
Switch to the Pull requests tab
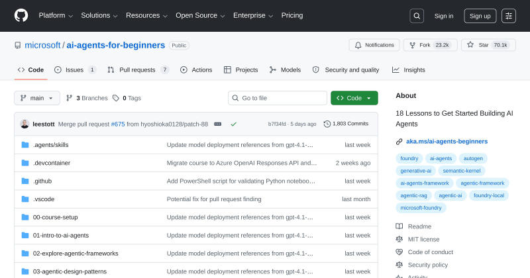[x=138, y=70]
